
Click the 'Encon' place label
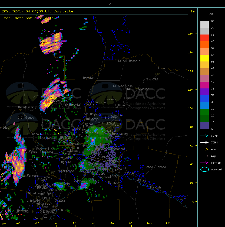click(x=162, y=68)
